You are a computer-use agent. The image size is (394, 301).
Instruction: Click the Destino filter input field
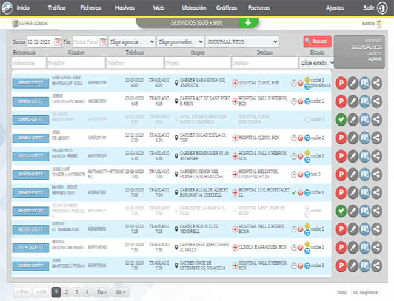tap(265, 63)
